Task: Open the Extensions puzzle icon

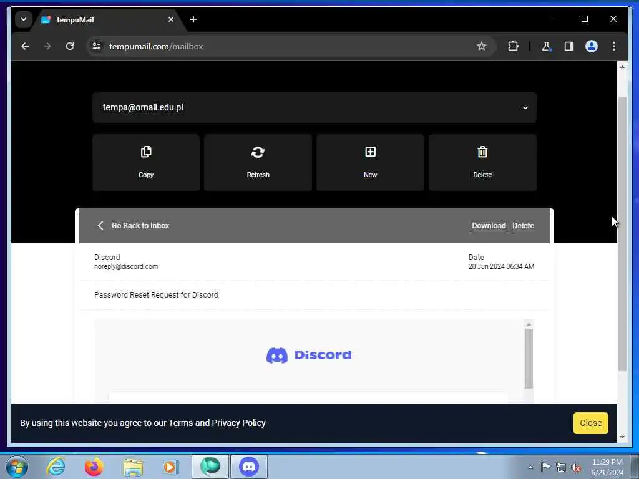Action: tap(513, 46)
